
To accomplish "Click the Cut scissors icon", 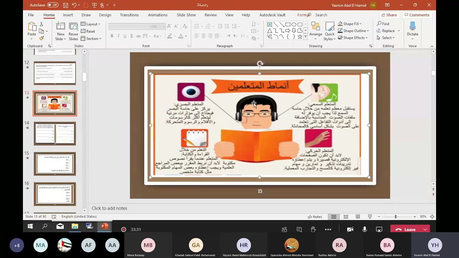I will pos(41,24).
